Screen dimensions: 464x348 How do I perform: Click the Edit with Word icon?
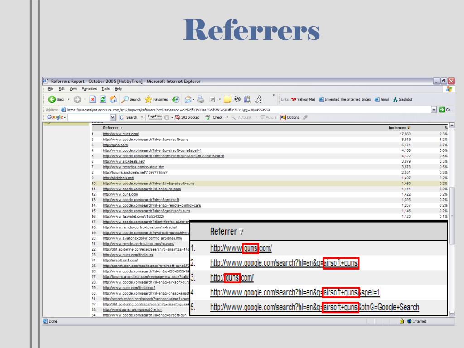tap(212, 99)
